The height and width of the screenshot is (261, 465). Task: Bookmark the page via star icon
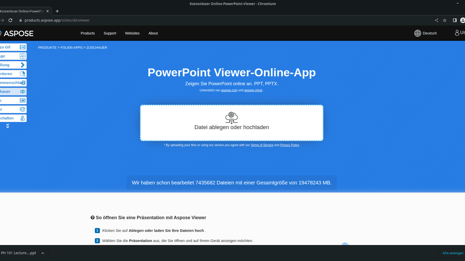pos(444,20)
